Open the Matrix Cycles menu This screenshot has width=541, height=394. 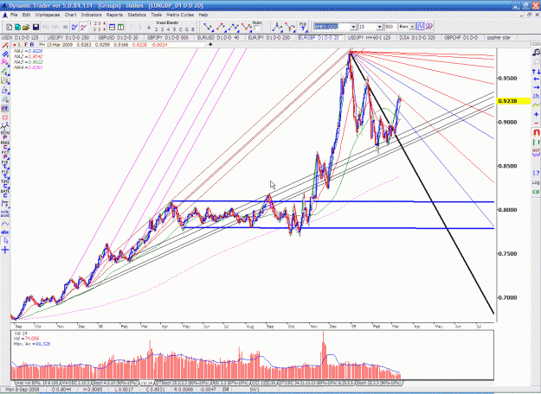pos(180,15)
